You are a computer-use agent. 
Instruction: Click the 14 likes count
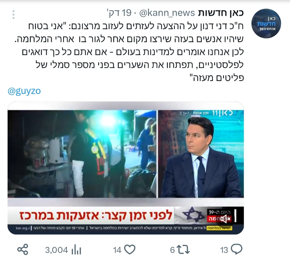[x=117, y=250]
